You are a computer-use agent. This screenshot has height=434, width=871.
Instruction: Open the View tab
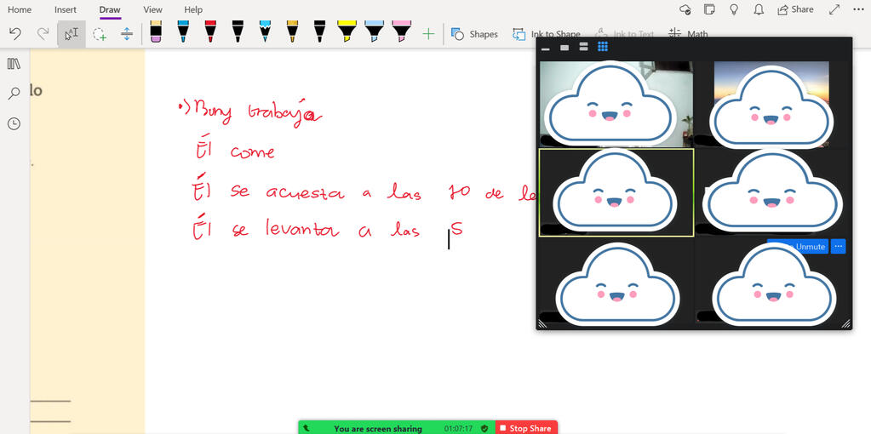152,9
